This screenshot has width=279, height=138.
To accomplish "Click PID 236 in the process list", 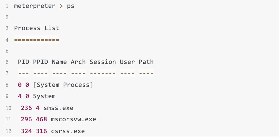I will click(x=26, y=108).
